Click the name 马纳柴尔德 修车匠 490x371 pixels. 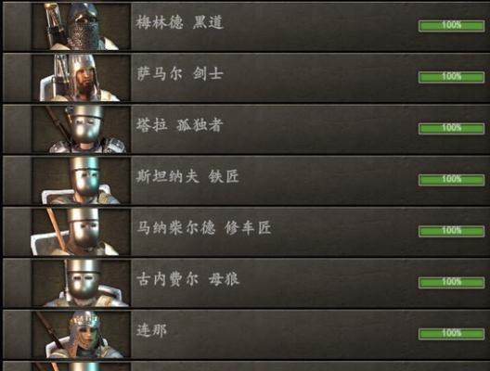204,228
